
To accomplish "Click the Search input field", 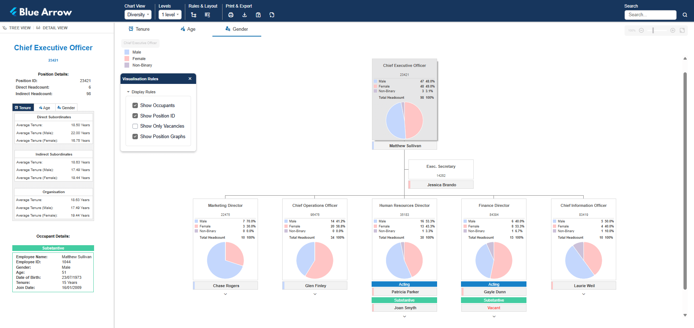I will coord(650,15).
